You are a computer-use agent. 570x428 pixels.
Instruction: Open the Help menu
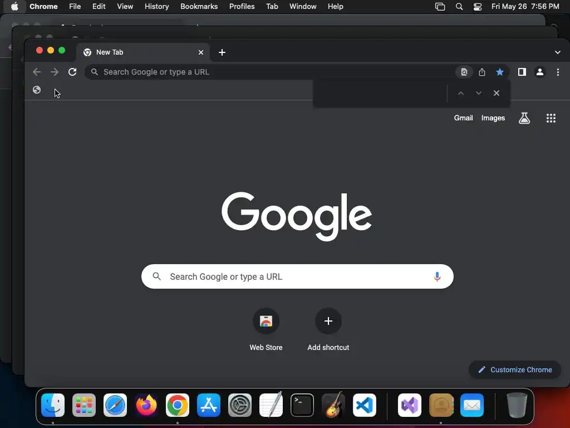(x=335, y=6)
